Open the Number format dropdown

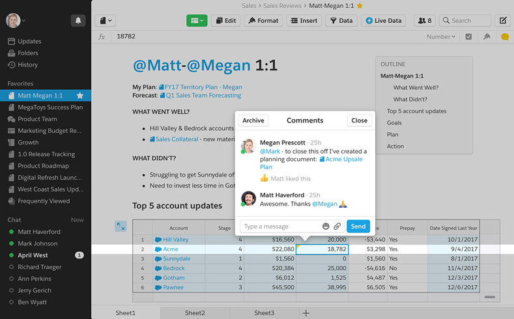pyautogui.click(x=441, y=36)
